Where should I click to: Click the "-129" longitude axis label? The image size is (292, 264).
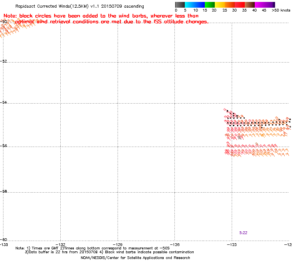point(118,244)
